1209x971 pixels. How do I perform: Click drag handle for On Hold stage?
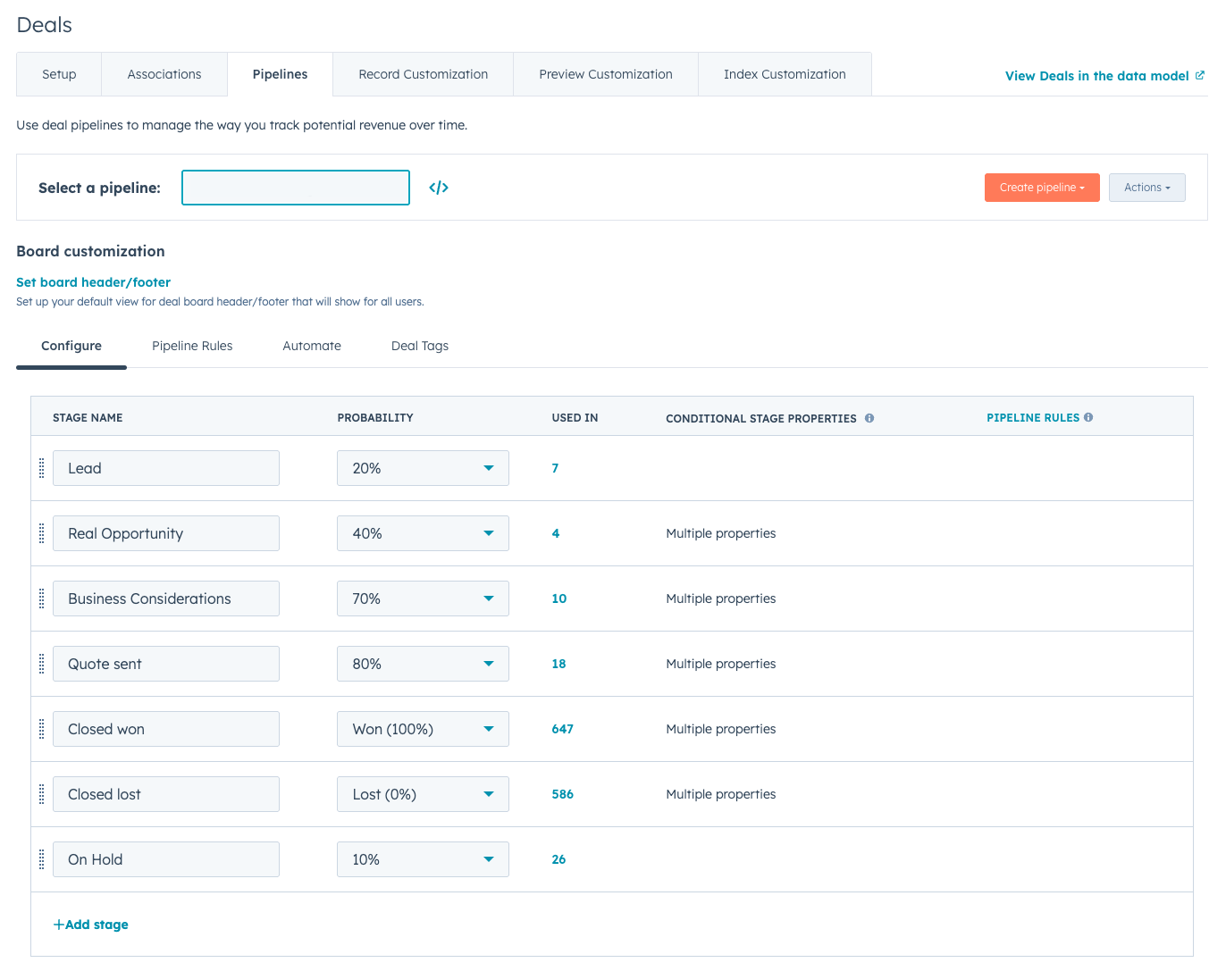click(41, 859)
